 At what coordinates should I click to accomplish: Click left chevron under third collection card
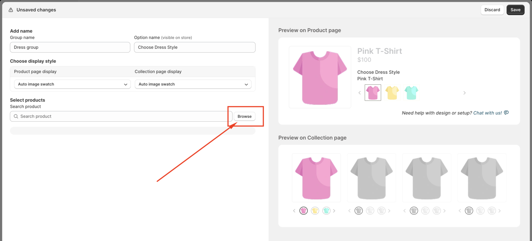(405, 211)
